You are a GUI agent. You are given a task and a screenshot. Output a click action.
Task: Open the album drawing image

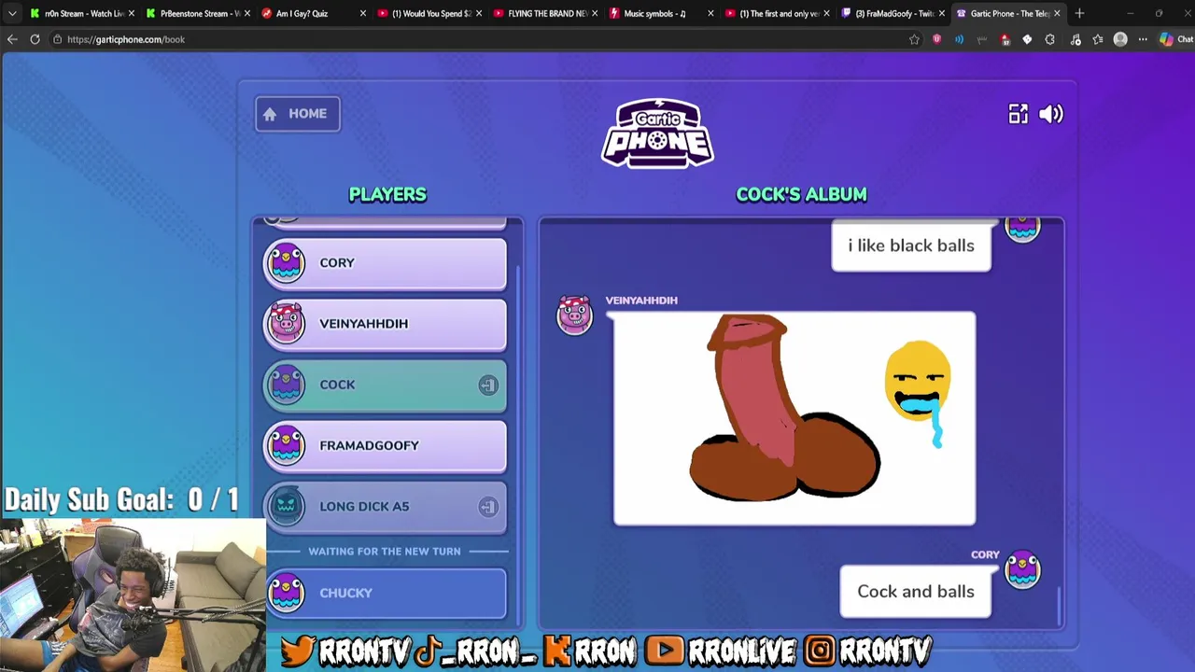(794, 419)
